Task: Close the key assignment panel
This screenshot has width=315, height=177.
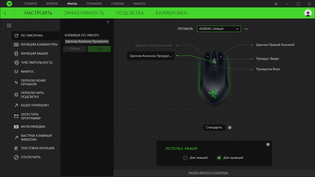Action: (x=108, y=22)
